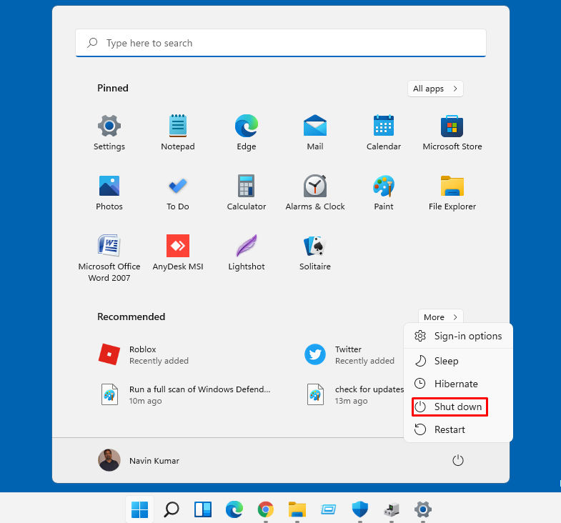The width and height of the screenshot is (561, 523).
Task: Launch Notepad from pinned apps
Action: [x=178, y=132]
